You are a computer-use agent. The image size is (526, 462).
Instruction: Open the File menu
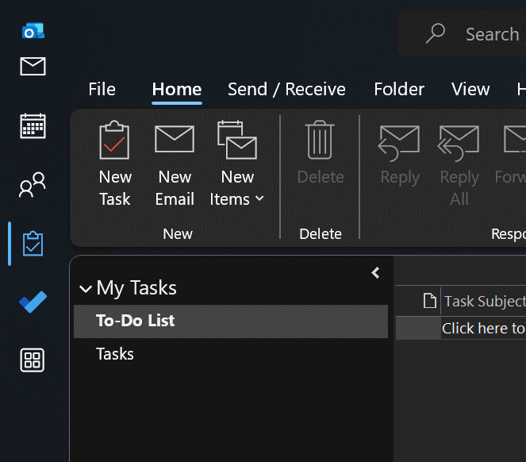click(x=102, y=90)
